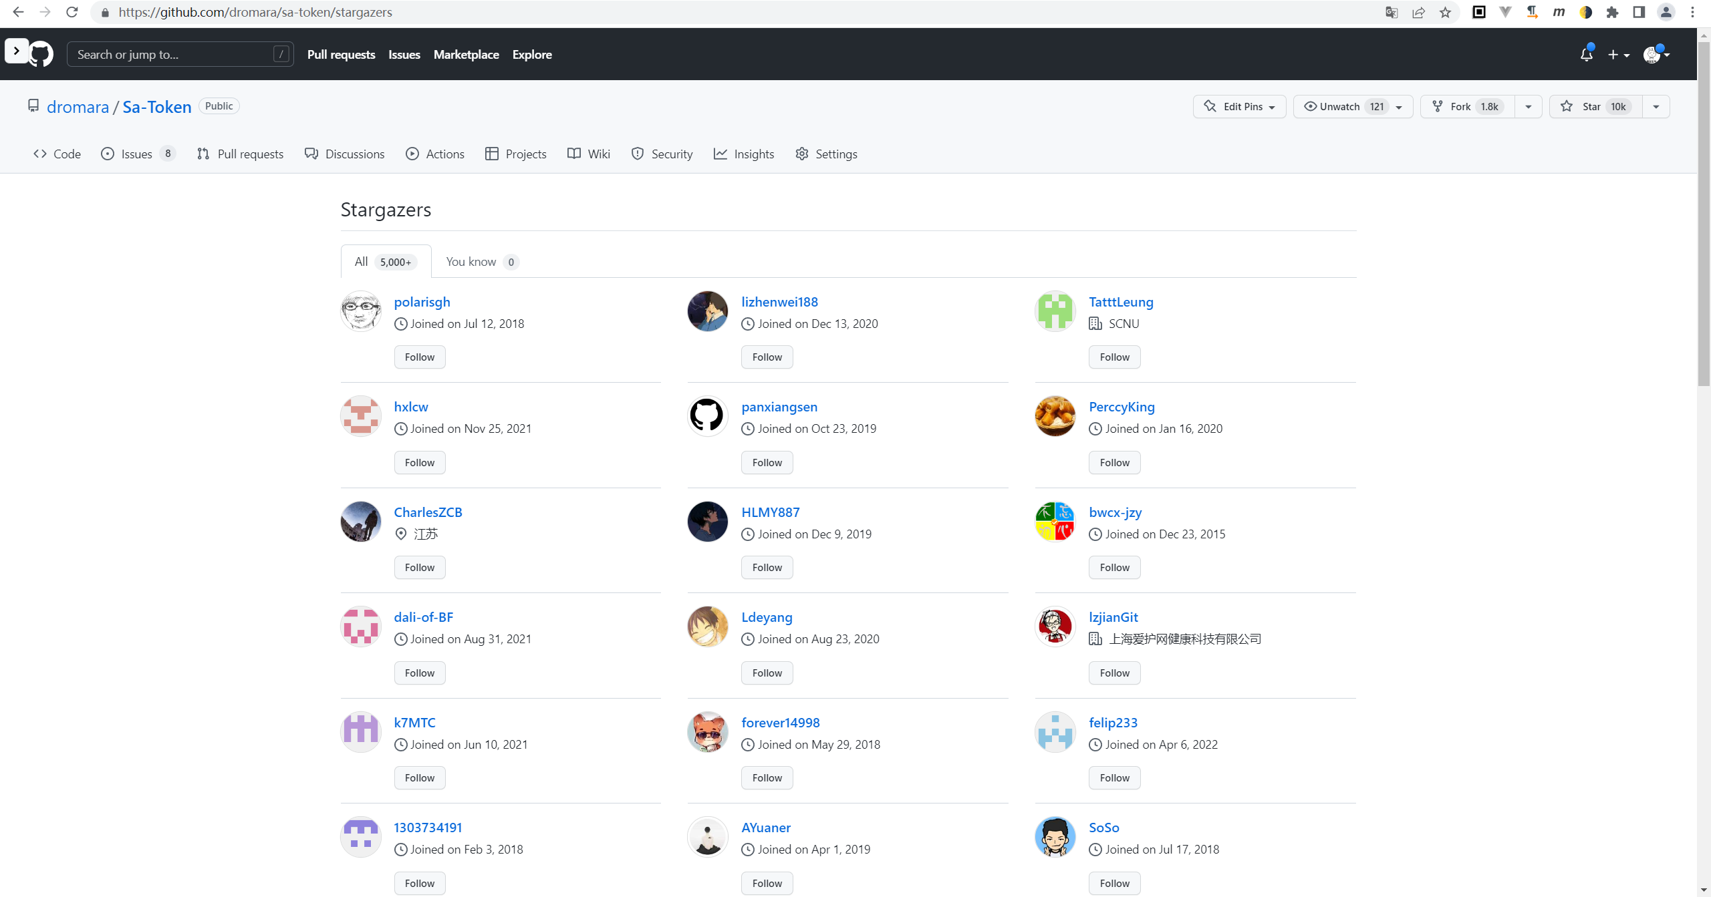
Task: Click the share page icon in address bar
Action: (1418, 12)
